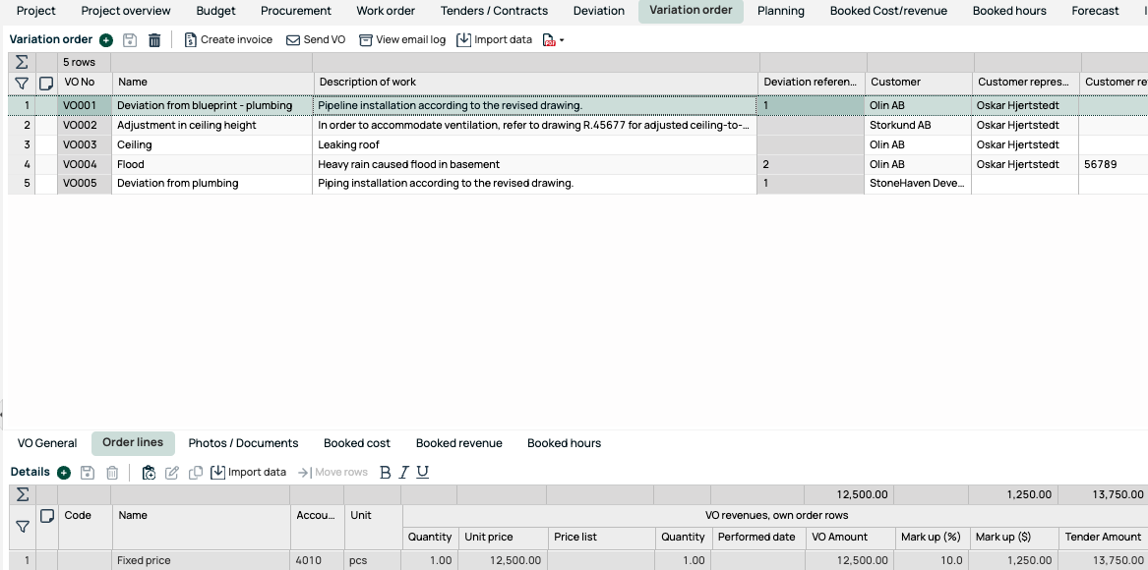Import data into the variation order list
This screenshot has width=1148, height=570.
(x=495, y=39)
